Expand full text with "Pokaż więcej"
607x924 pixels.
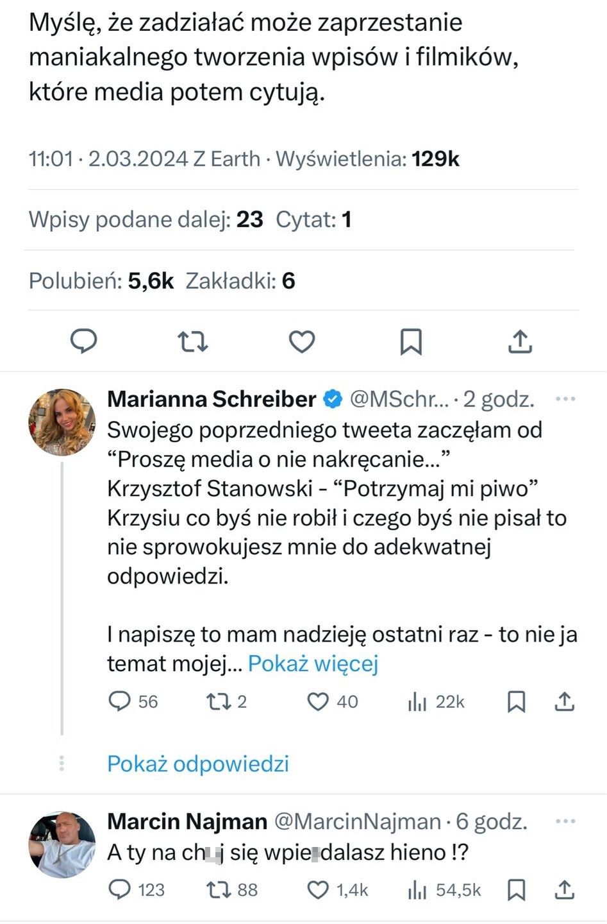[x=313, y=663]
